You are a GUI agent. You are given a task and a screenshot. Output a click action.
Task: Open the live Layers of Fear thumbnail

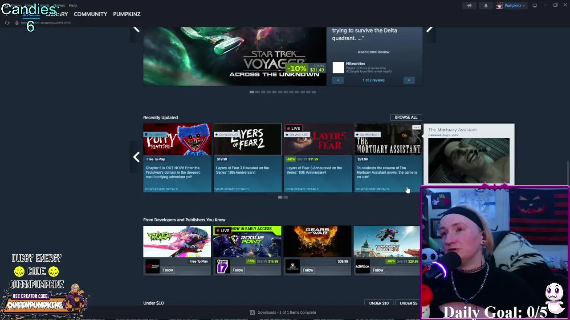click(x=318, y=140)
